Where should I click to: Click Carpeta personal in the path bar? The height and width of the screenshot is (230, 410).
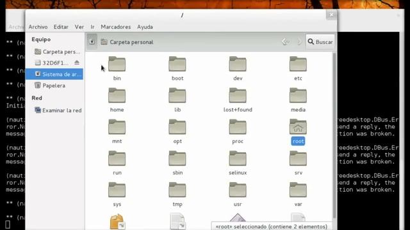[127, 42]
